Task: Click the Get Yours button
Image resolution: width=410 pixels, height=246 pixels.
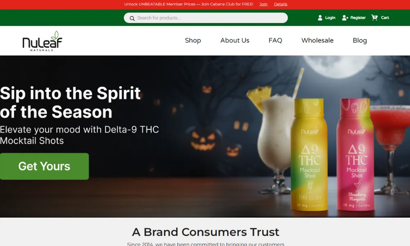Action: click(x=44, y=166)
